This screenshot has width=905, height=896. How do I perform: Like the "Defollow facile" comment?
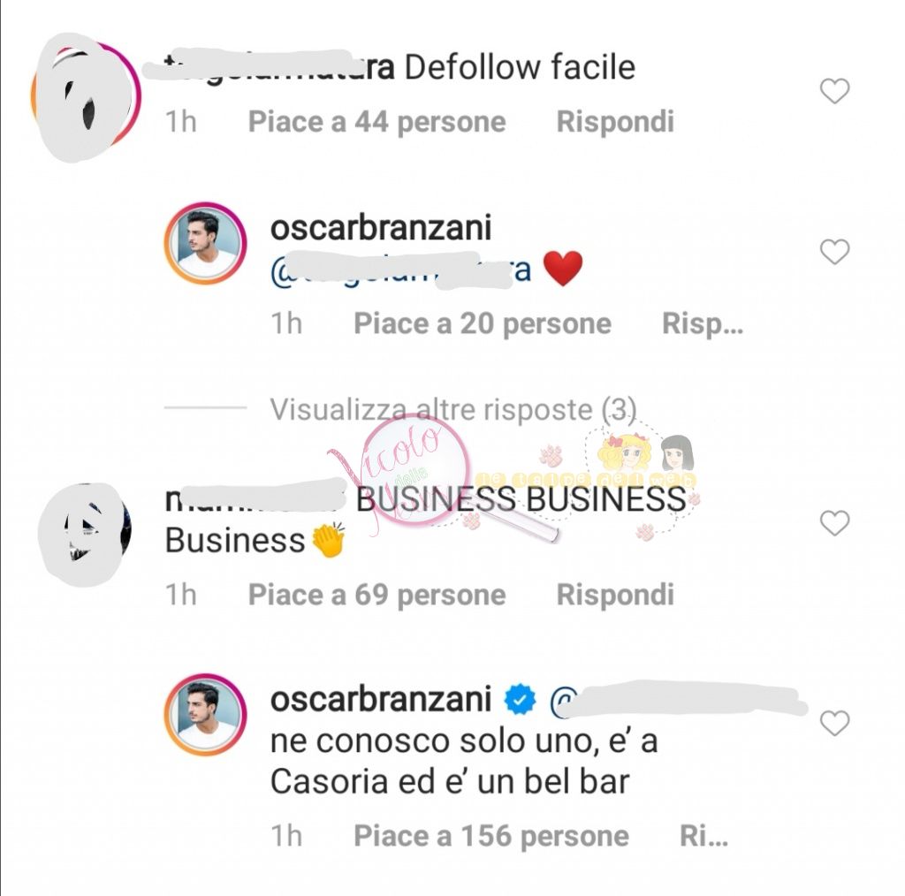coord(834,91)
